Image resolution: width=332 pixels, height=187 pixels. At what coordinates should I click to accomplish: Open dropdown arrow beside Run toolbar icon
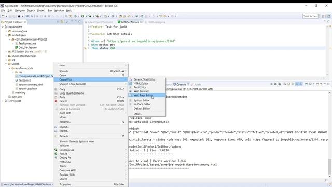[x=86, y=16]
